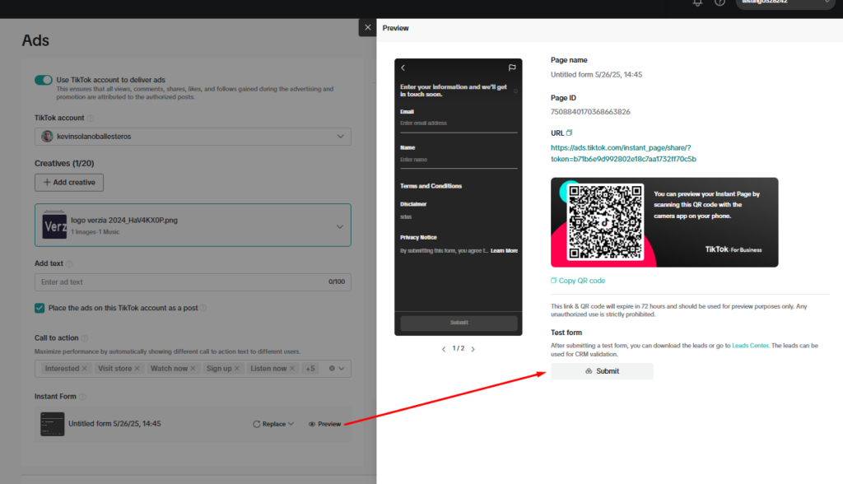Go to next preview page arrow
843x484 pixels.
473,349
